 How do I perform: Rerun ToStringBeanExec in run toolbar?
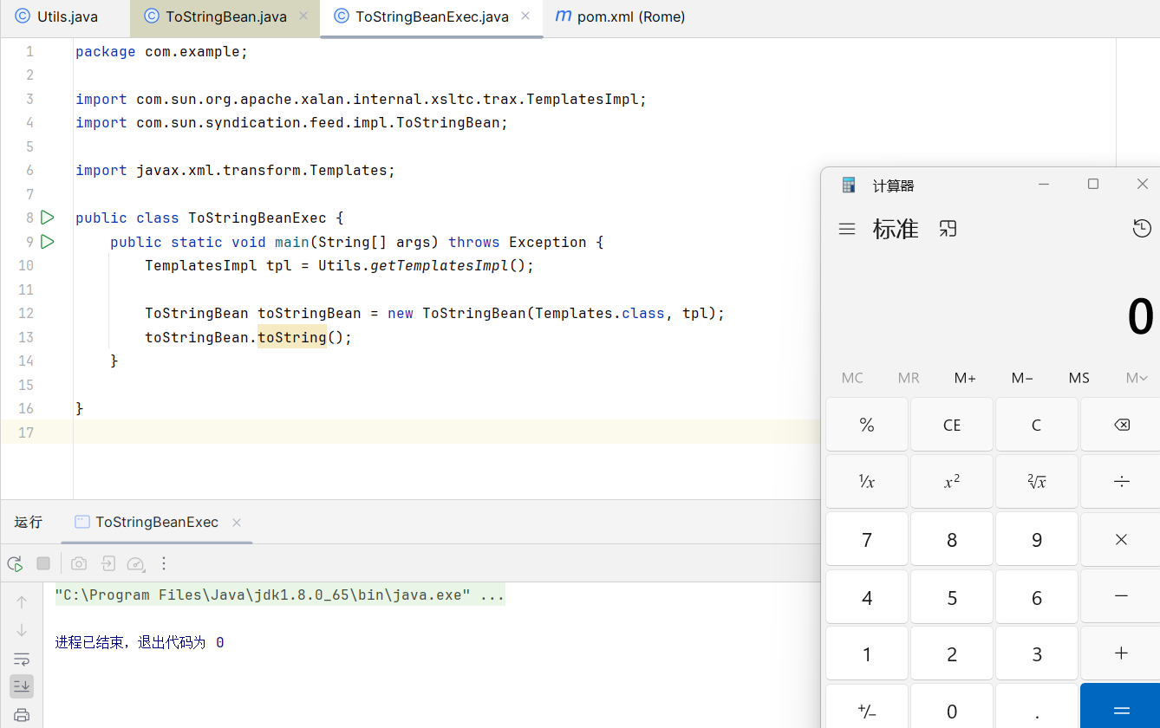(15, 563)
